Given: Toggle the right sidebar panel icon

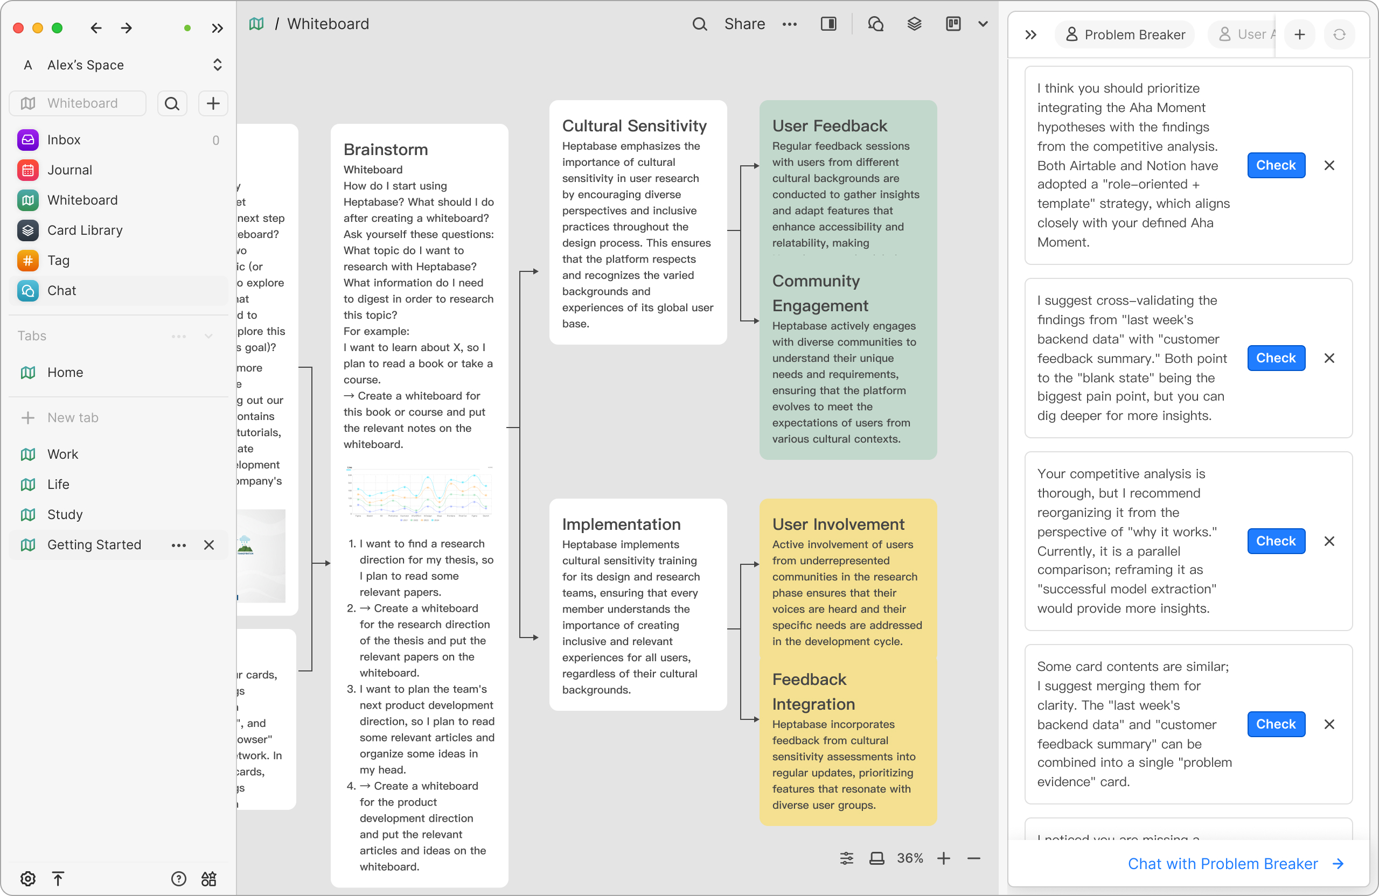Looking at the screenshot, I should 828,24.
